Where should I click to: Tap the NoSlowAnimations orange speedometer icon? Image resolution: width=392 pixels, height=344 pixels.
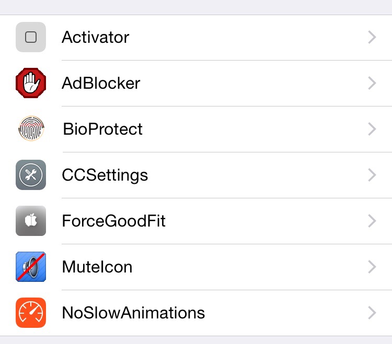[x=31, y=313]
